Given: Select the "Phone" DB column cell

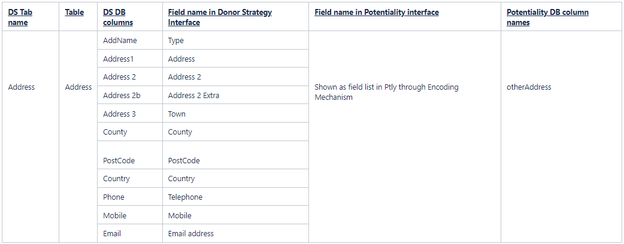Looking at the screenshot, I should pyautogui.click(x=114, y=197).
